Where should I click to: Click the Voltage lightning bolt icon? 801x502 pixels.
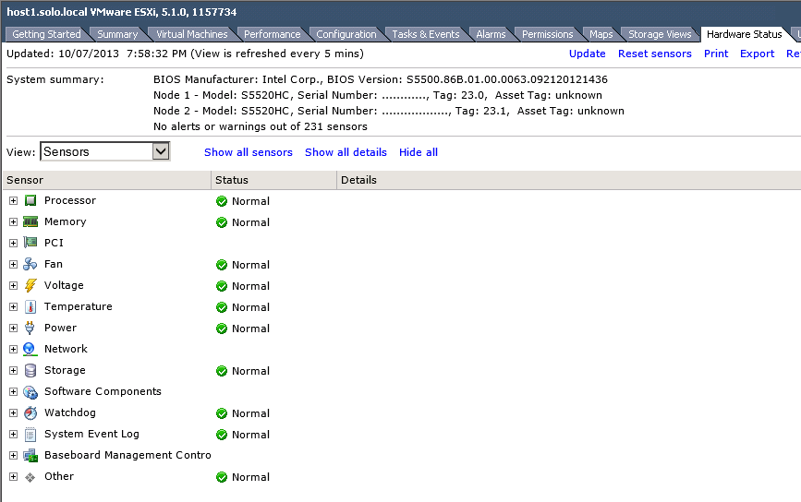[30, 286]
